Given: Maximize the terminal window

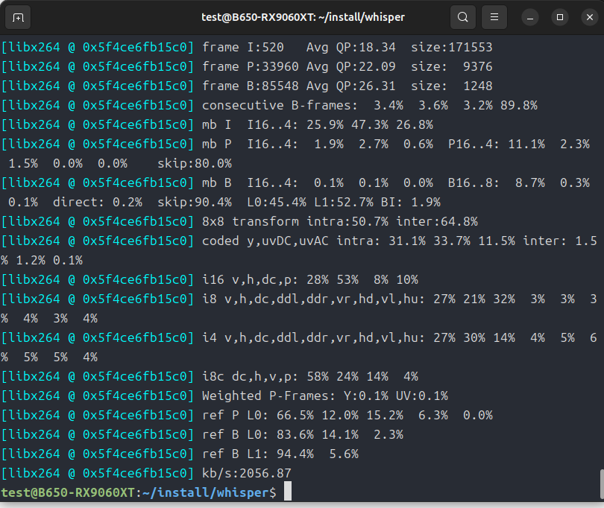Looking at the screenshot, I should [x=559, y=16].
